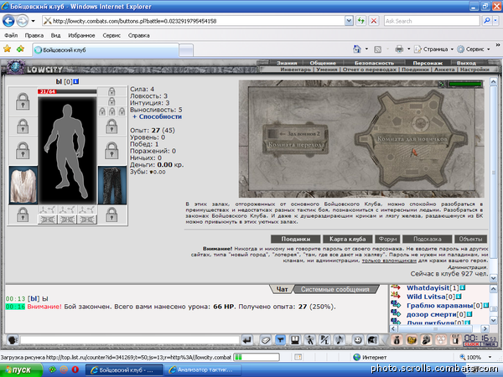This screenshot has width=503, height=377.
Task: Toggle the blue chat filter funnel icon
Action: coord(280,340)
